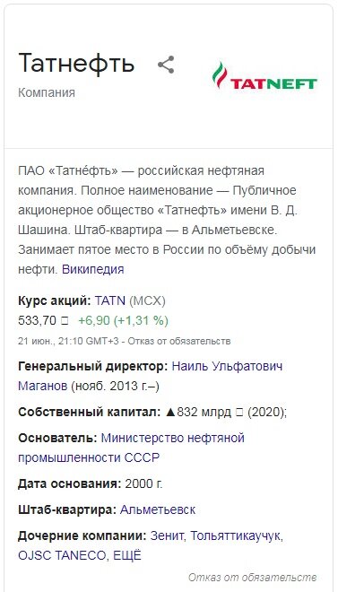Click the share icon beside Татнефть title
Screen dimensions: 338x592
166,65
